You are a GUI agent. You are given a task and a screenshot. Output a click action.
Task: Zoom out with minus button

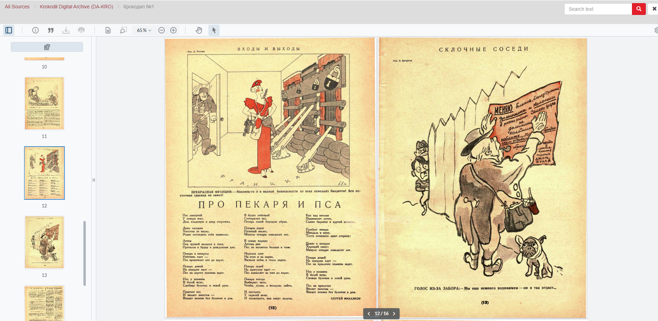[x=162, y=30]
